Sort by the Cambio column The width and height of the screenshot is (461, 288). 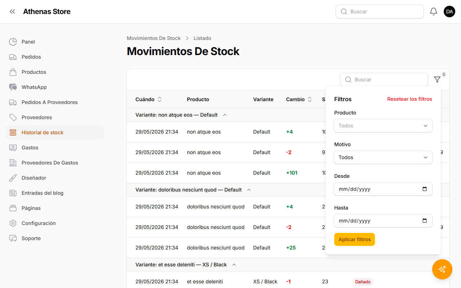click(299, 99)
